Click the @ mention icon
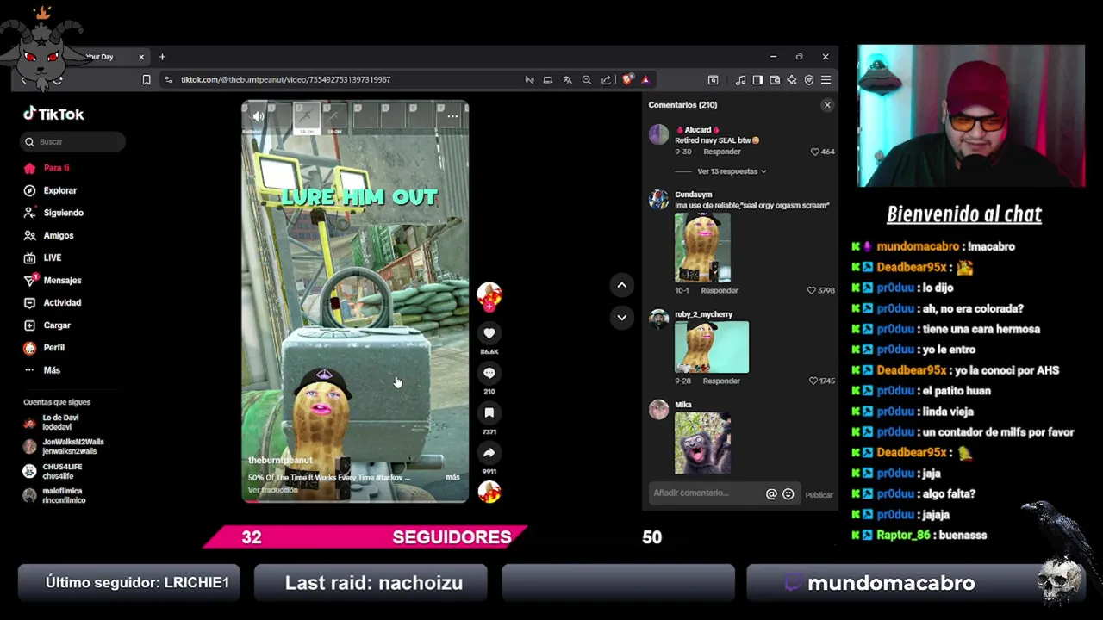The height and width of the screenshot is (620, 1103). click(x=771, y=494)
